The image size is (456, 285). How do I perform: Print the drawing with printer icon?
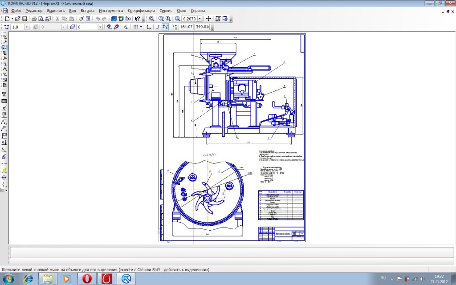[34, 19]
